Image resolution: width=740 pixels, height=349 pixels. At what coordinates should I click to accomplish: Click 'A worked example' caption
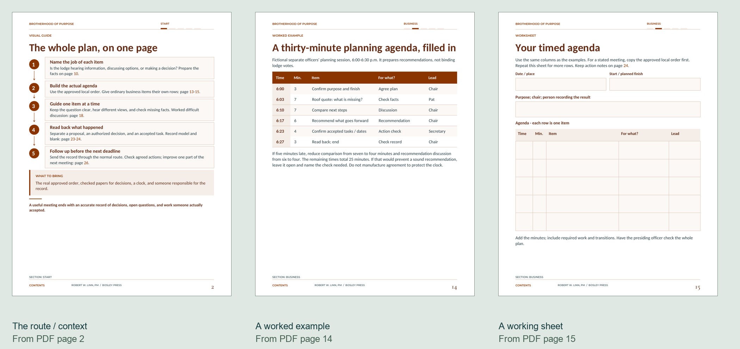pos(292,326)
